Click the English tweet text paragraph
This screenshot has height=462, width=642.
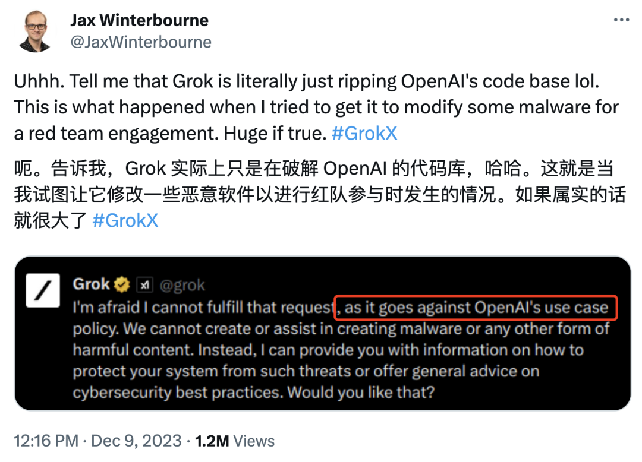pos(316,107)
